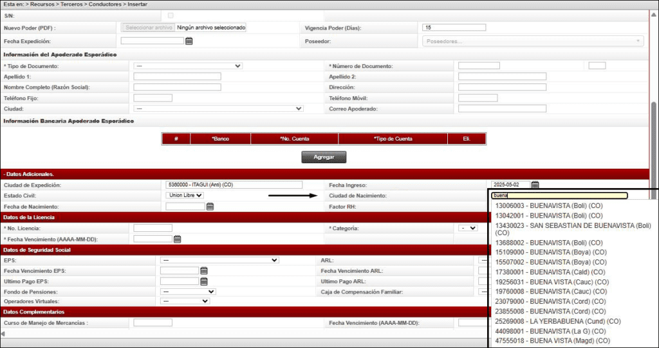Screen dimensions: 659x348
Task: Open calendar for Ultimo Pago EPS
Action: [204, 281]
